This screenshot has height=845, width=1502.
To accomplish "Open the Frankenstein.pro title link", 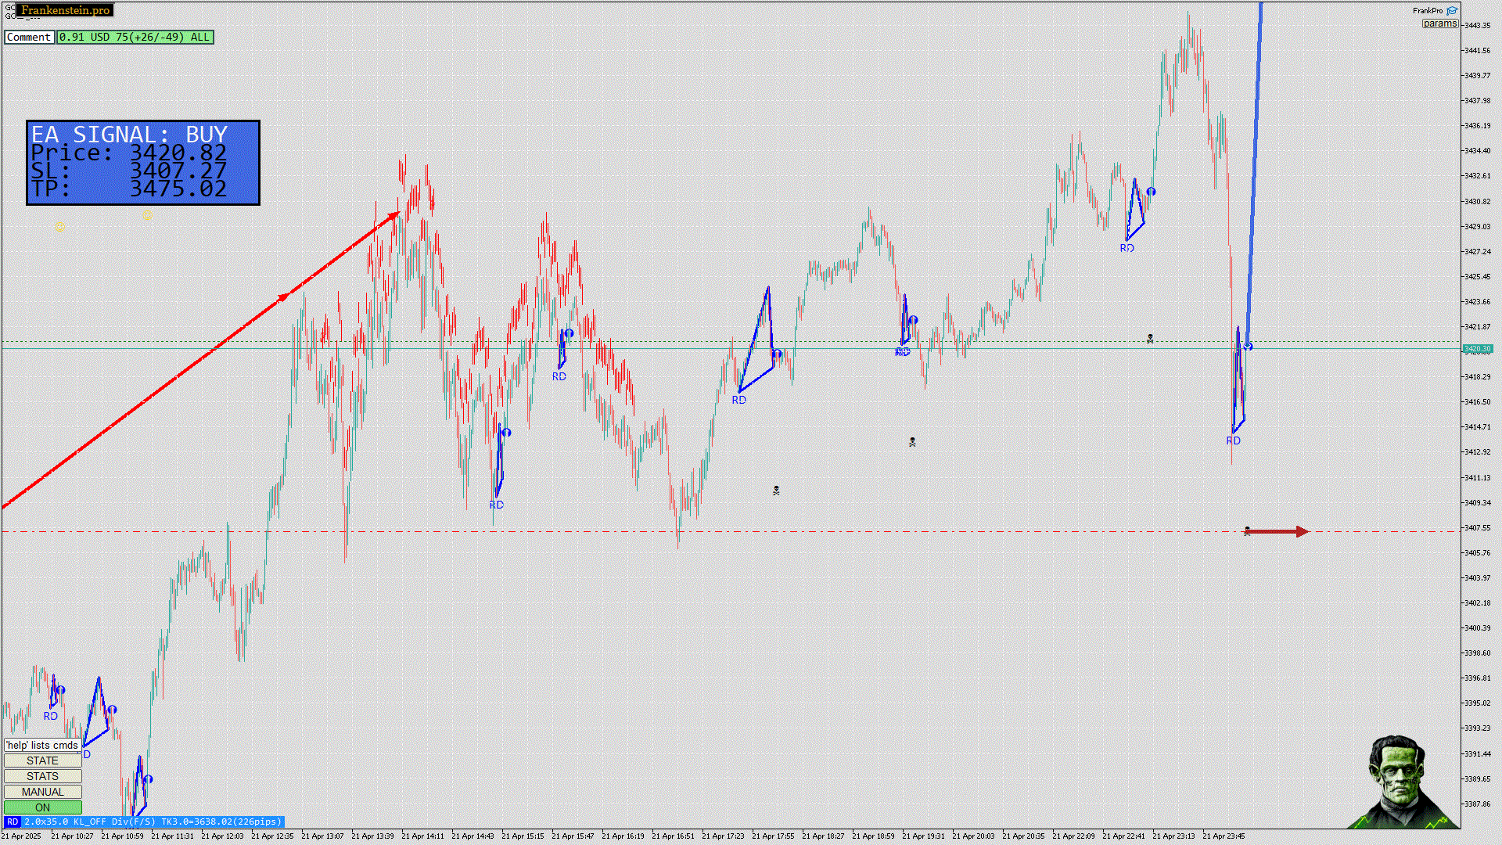I will (x=66, y=10).
